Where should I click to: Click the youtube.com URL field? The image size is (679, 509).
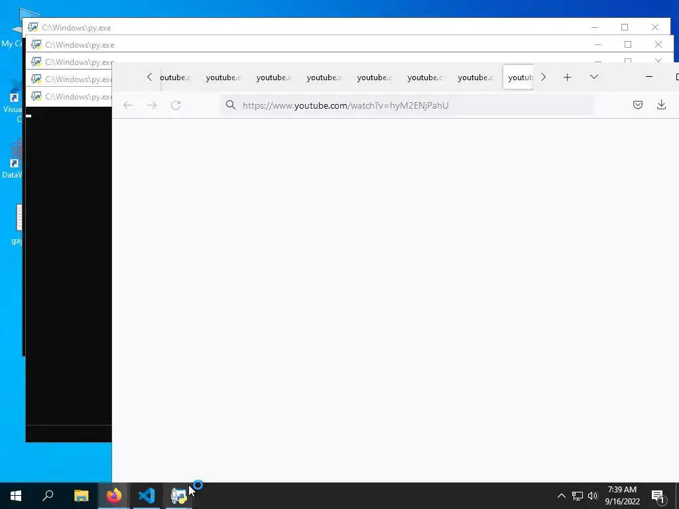(407, 105)
